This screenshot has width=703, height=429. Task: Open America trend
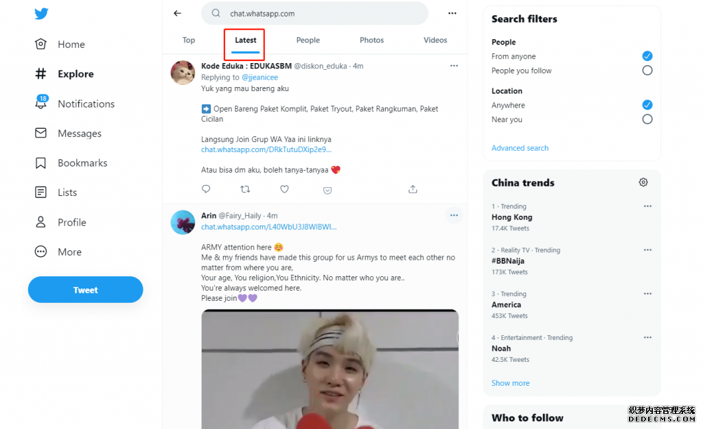click(x=506, y=305)
